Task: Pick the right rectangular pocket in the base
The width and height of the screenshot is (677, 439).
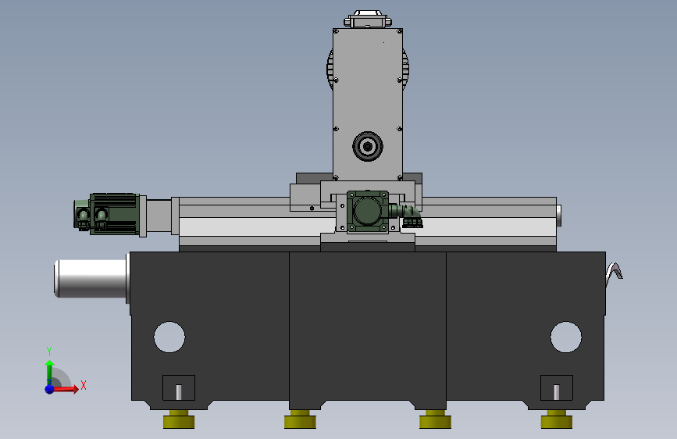Action: tap(557, 387)
